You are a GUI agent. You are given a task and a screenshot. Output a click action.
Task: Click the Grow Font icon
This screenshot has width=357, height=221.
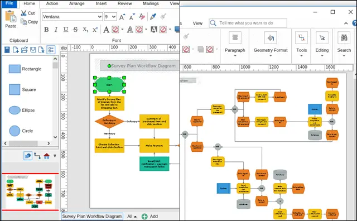(x=122, y=17)
